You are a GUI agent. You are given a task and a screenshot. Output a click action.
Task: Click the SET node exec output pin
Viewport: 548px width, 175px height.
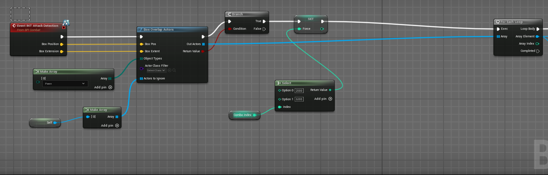[x=322, y=21]
